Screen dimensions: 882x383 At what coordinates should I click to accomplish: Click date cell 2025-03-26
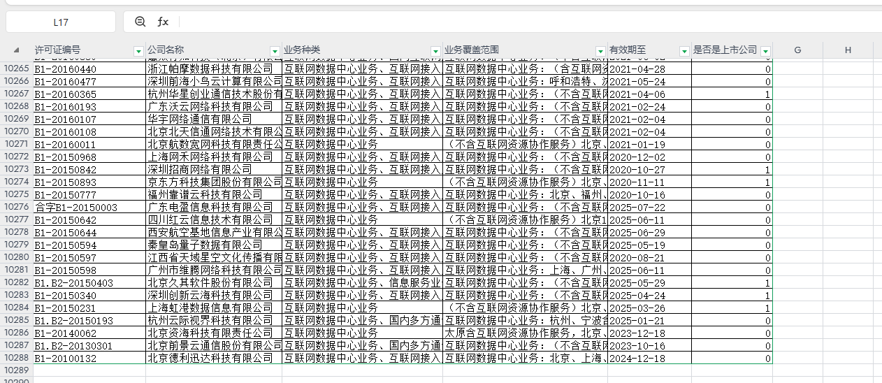[649, 308]
